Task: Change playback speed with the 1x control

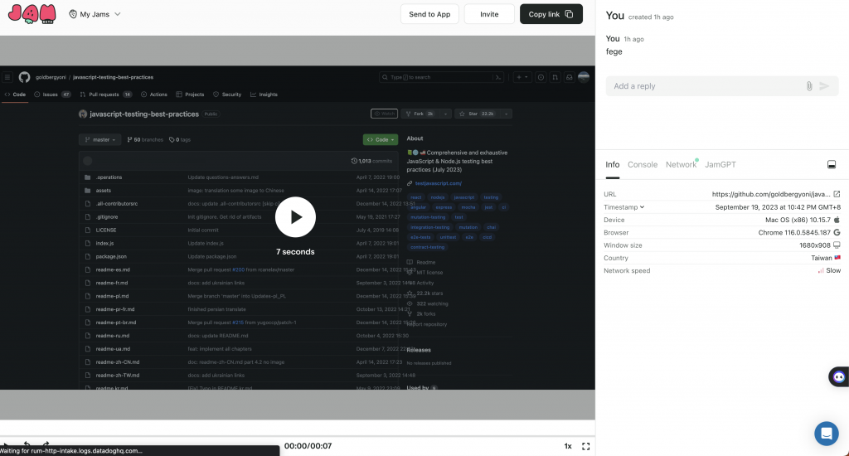Action: click(568, 446)
